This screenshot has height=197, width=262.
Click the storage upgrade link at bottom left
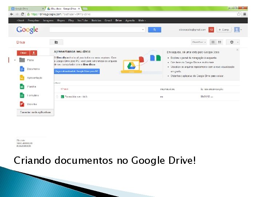24,144
